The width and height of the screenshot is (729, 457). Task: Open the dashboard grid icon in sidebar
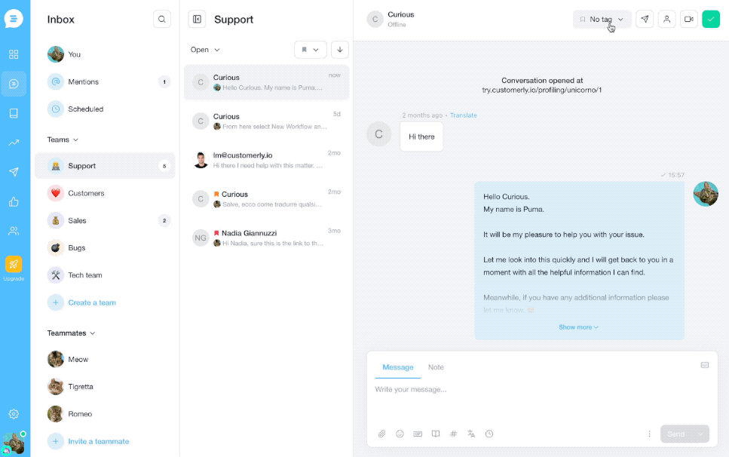tap(14, 54)
